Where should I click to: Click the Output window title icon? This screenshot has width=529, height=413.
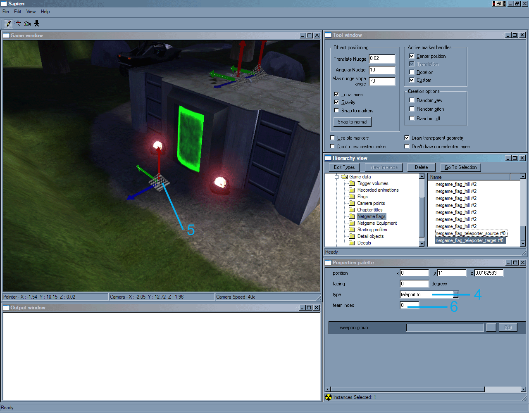click(x=6, y=308)
